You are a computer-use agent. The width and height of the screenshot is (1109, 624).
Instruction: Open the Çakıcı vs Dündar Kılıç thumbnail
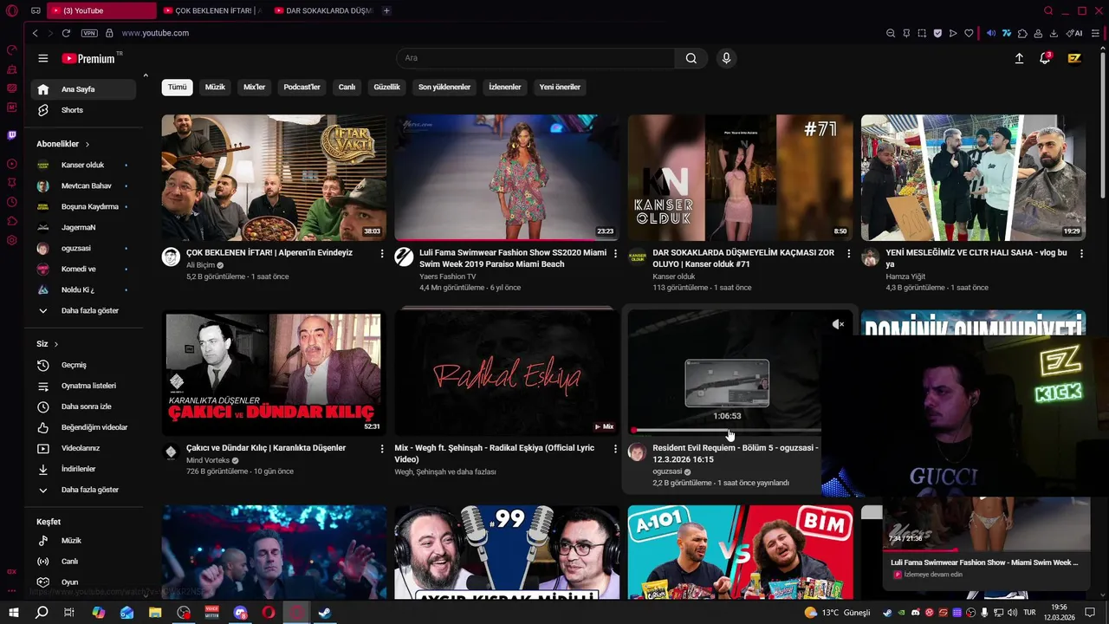click(274, 373)
